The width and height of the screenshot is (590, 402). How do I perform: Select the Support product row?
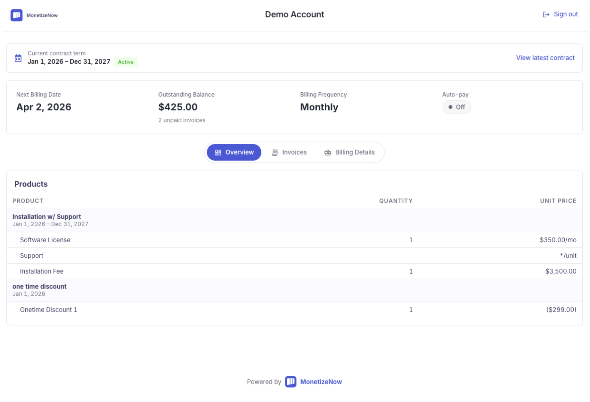coord(294,255)
